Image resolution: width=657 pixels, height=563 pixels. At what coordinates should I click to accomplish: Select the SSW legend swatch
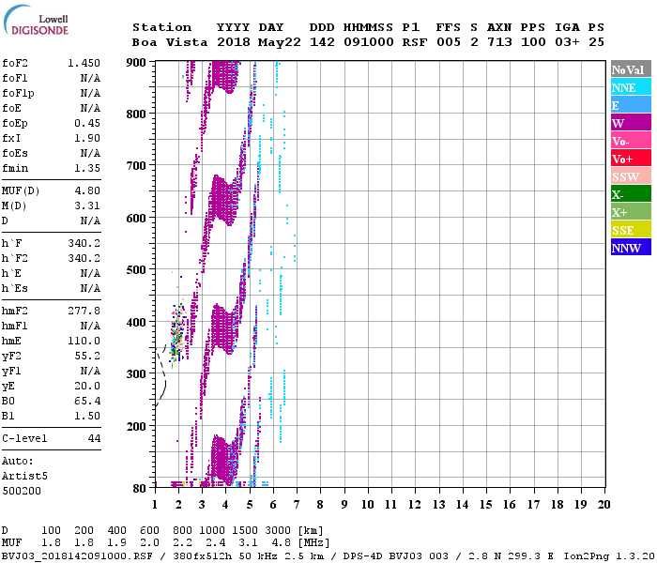[631, 176]
